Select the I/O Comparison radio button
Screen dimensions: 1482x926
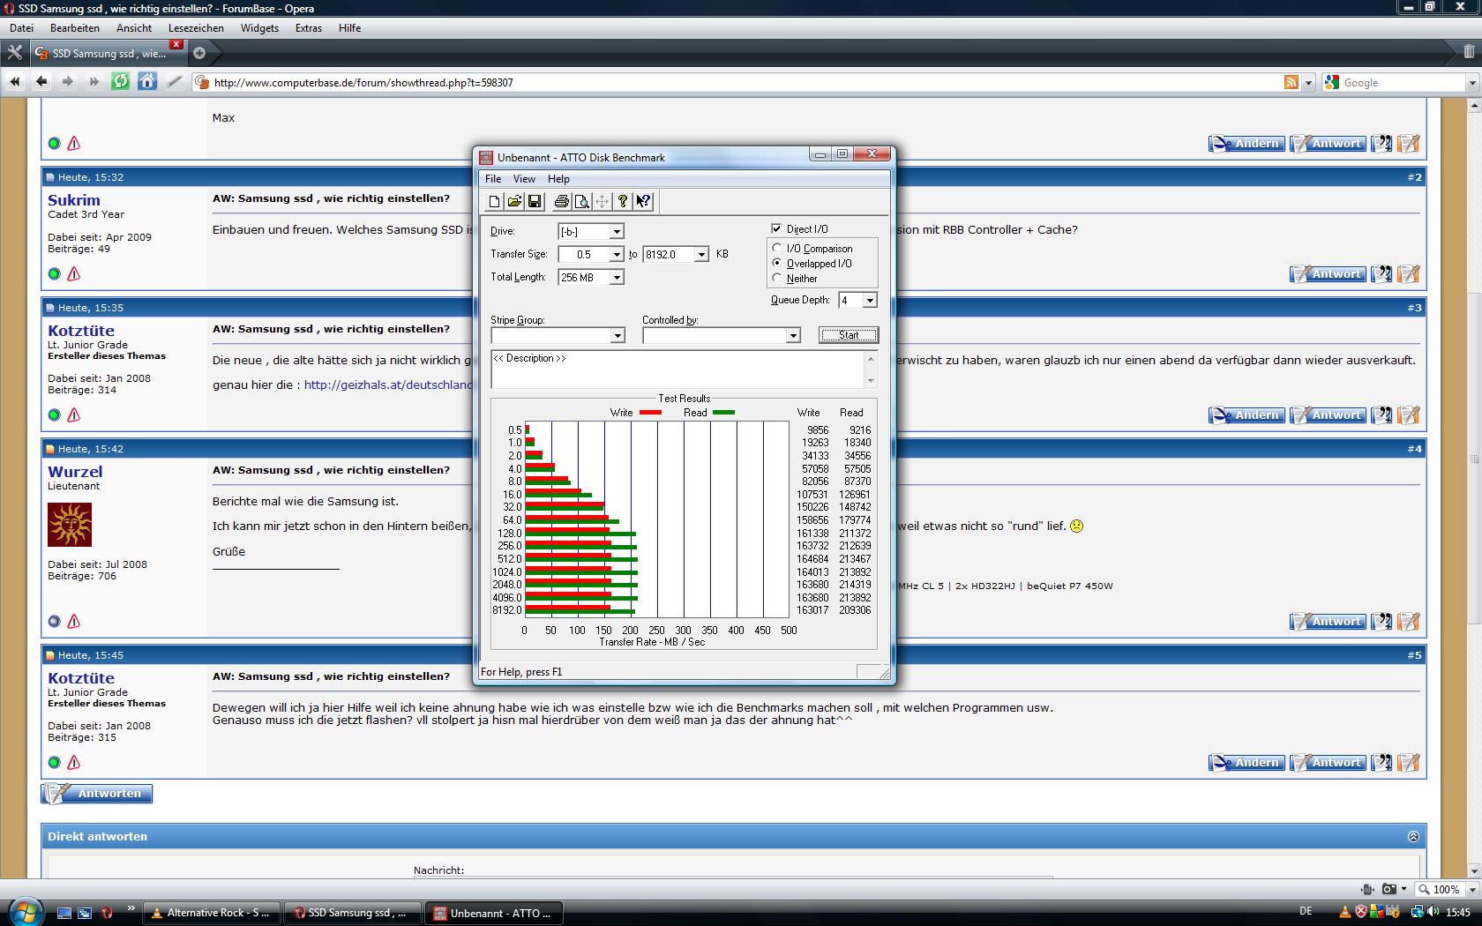click(777, 248)
